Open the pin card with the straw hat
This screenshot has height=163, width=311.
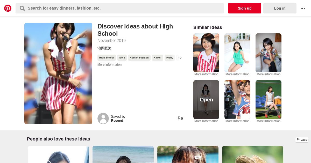[x=253, y=154]
